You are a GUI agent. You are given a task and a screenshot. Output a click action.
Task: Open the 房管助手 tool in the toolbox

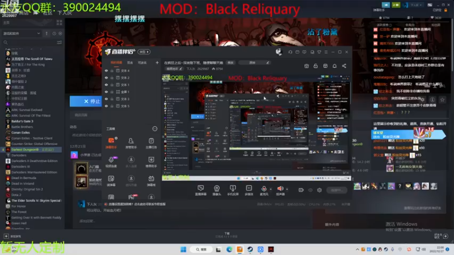[x=131, y=143]
